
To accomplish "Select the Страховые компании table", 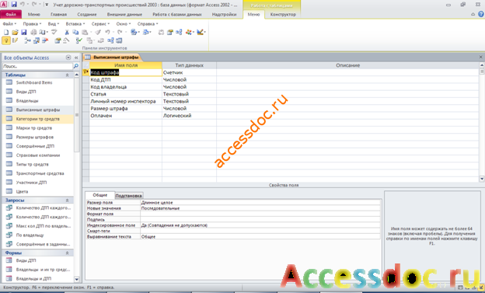I will pyautogui.click(x=38, y=155).
